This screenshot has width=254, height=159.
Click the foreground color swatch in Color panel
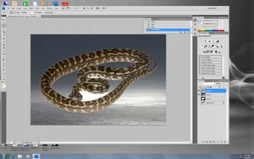(x=200, y=22)
